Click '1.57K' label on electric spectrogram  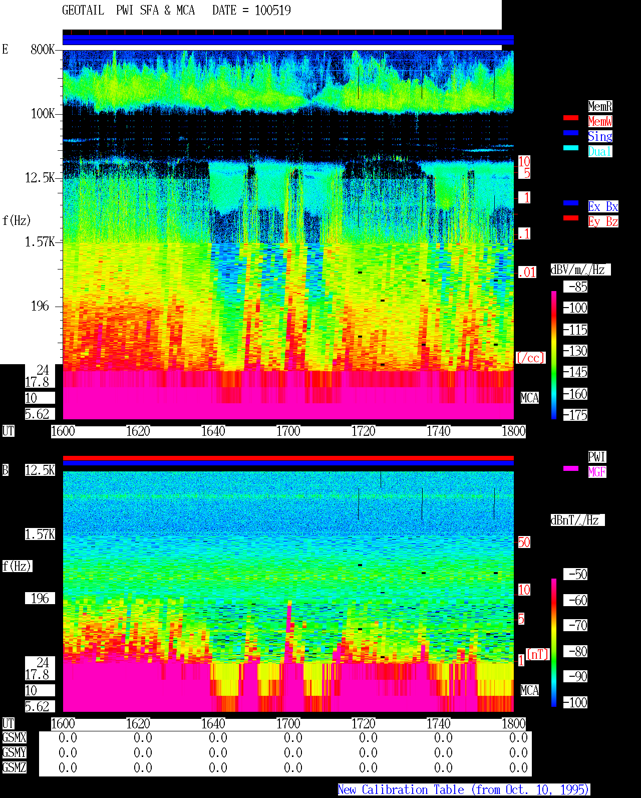40,241
